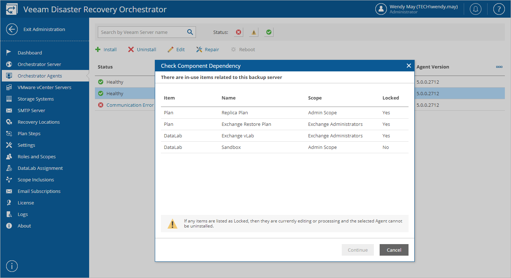Click the Orchestrator Server globe icon
This screenshot has width=511, height=278.
click(9, 64)
